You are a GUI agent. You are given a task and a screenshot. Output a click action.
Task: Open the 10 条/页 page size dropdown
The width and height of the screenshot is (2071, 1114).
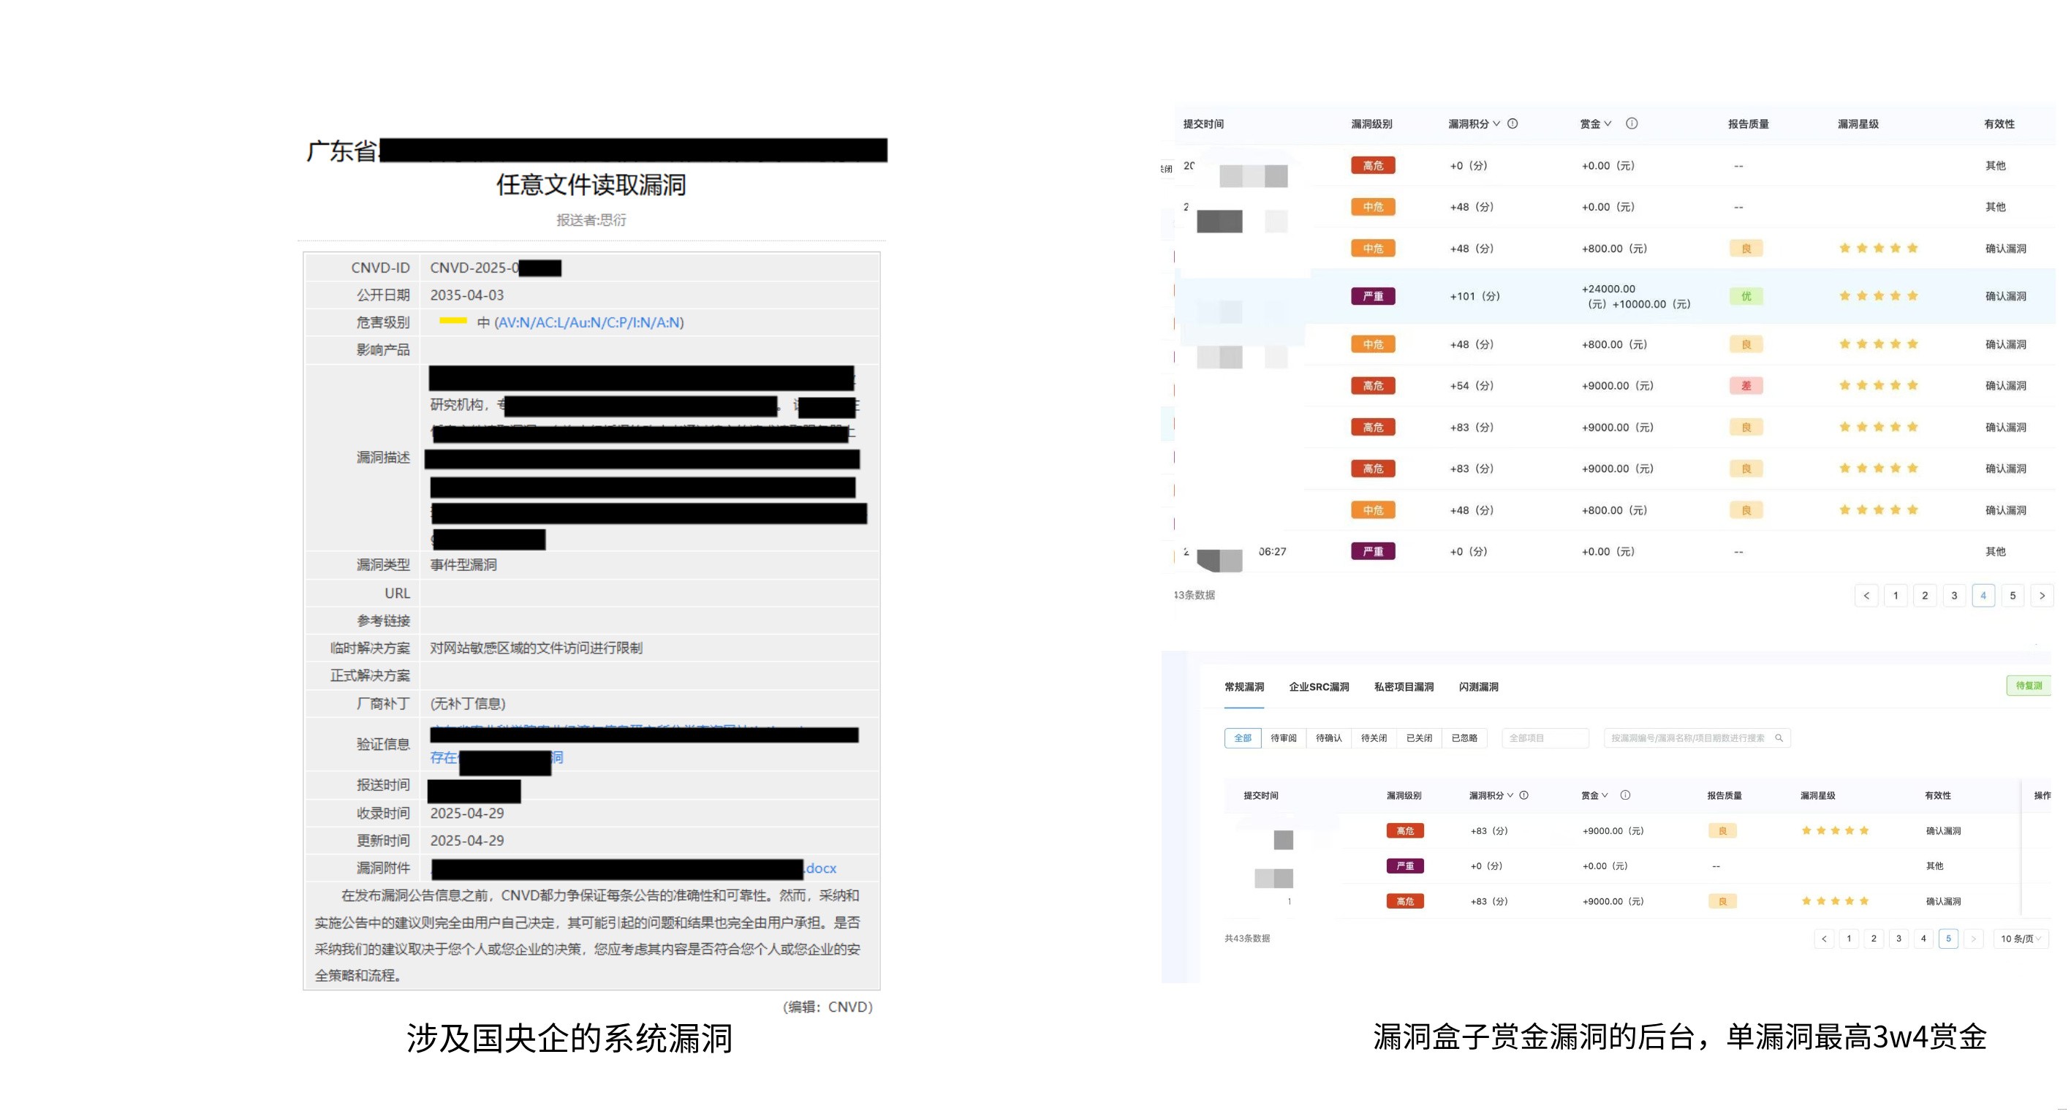click(x=2021, y=938)
